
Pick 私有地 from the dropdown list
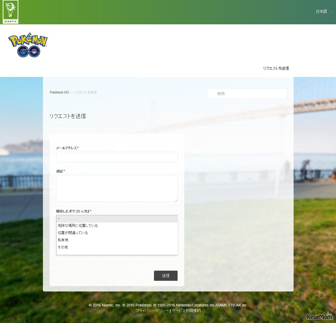click(x=63, y=240)
